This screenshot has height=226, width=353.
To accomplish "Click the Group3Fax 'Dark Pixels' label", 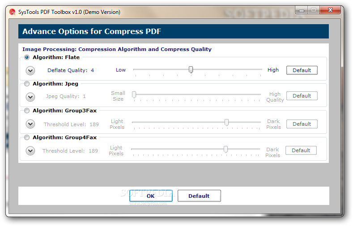I will (273, 124).
